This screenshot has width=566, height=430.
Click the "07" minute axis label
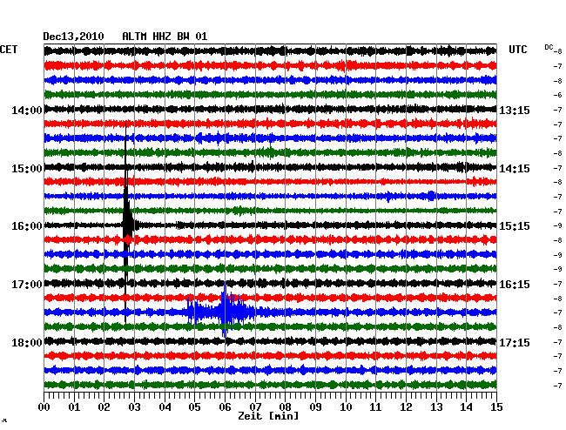click(x=255, y=406)
